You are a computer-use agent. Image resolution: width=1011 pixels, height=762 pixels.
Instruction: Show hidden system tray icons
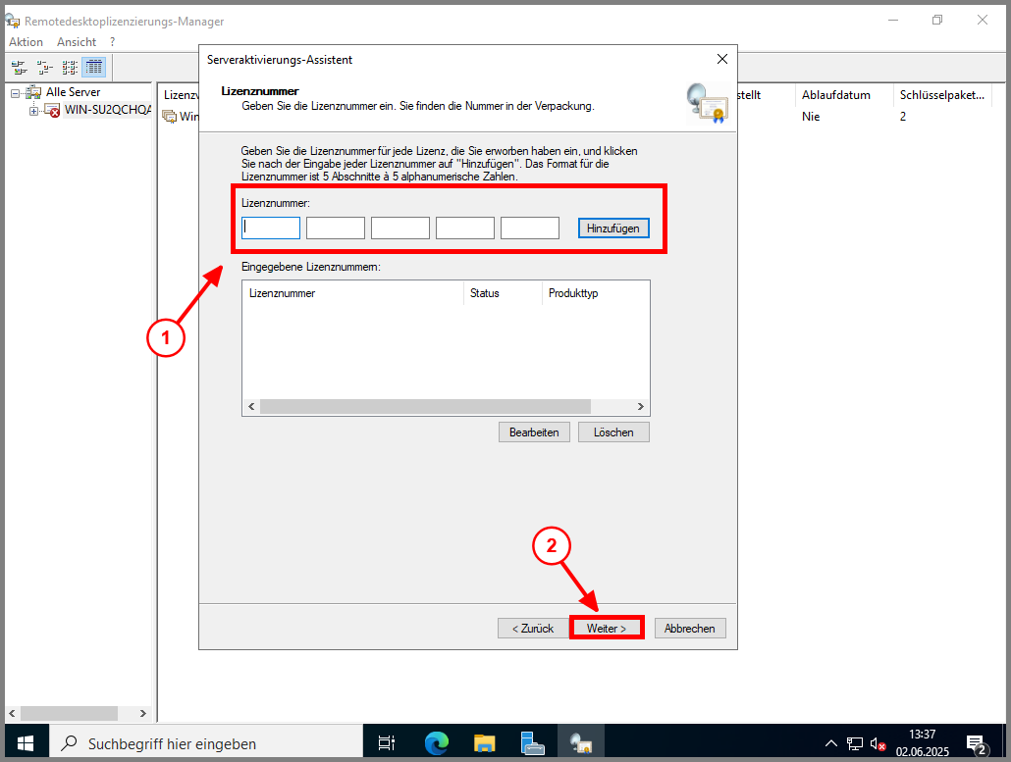click(x=831, y=743)
